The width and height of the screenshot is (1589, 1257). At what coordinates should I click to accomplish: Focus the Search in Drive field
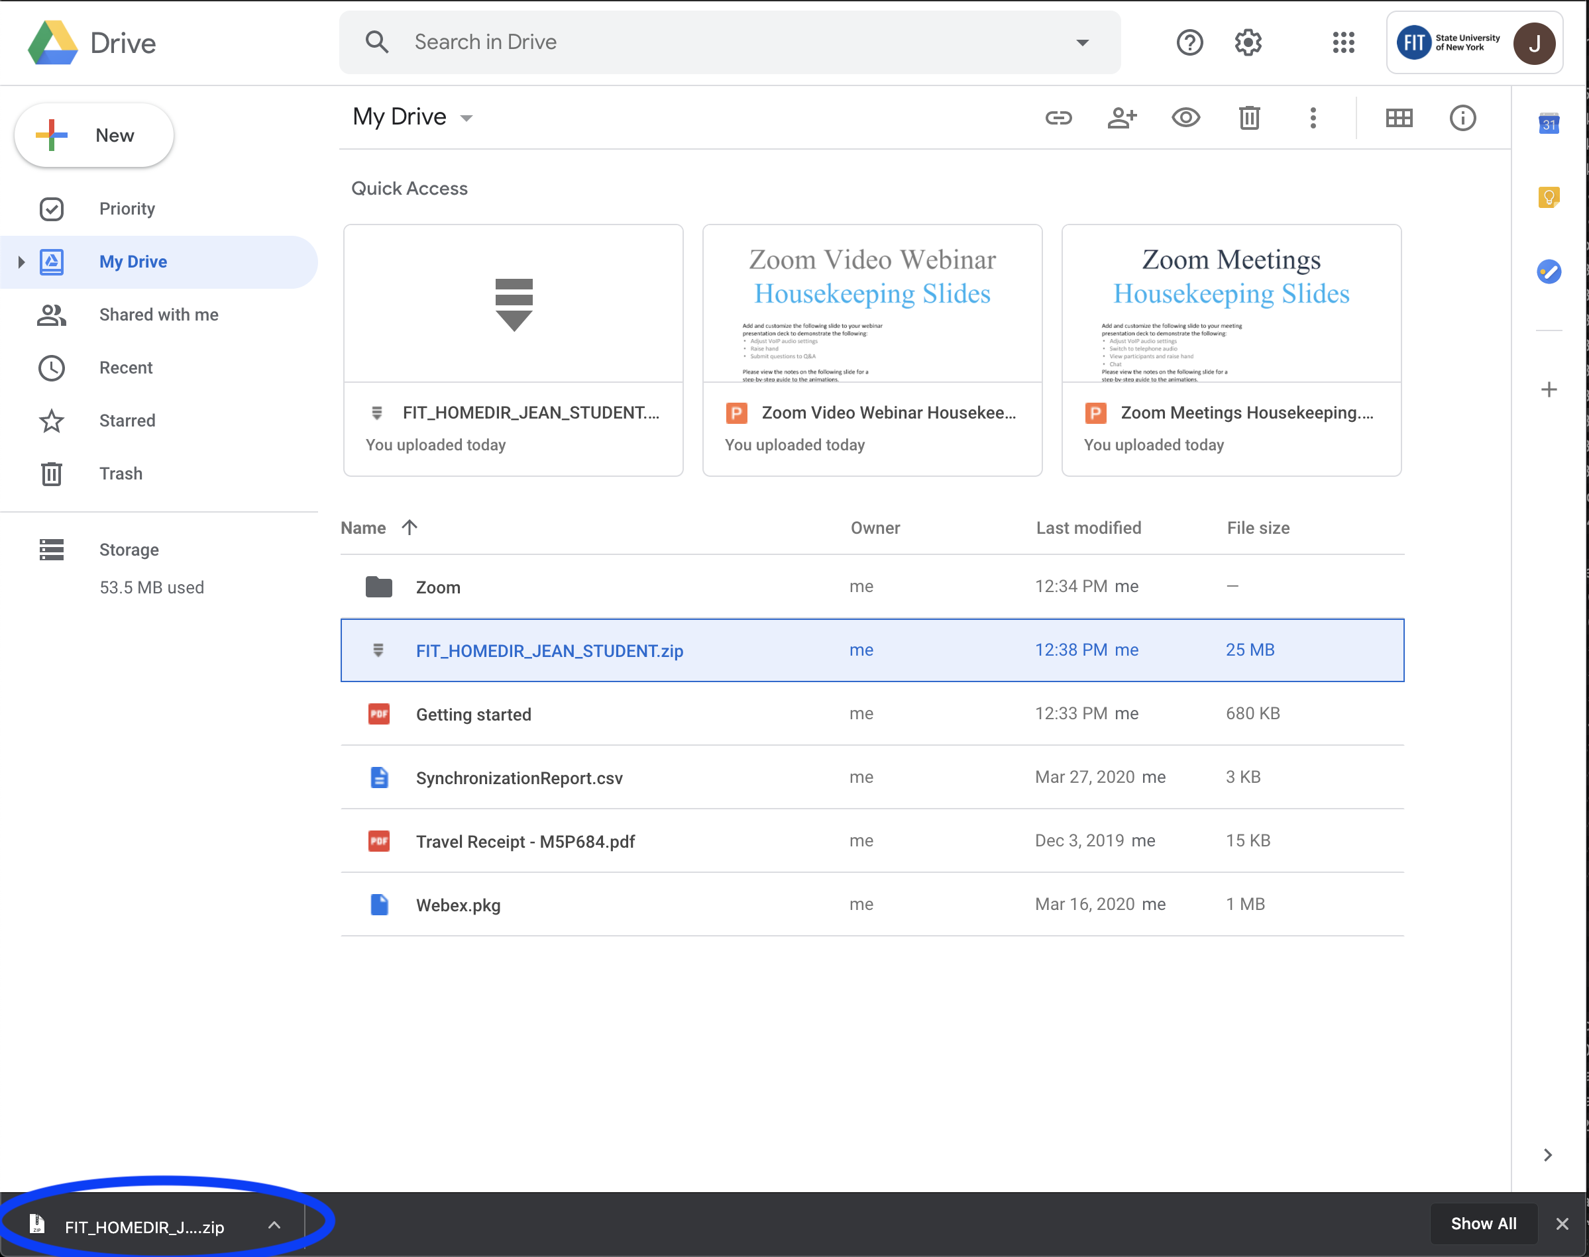point(729,42)
